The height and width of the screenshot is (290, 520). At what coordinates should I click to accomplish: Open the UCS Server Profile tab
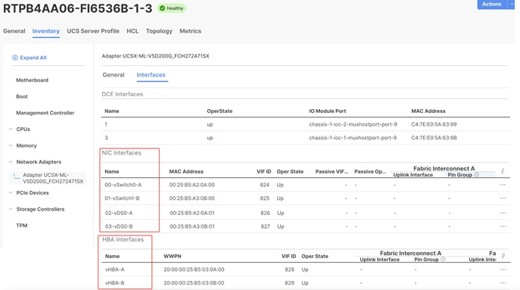pos(93,31)
